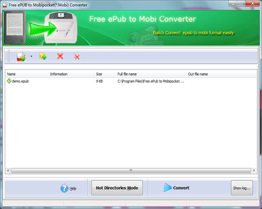Click the horizontal scrollbar thumb

pyautogui.click(x=131, y=170)
